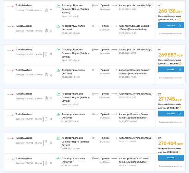Show flight details for the 269 857,90 ₽ offer
Image resolution: width=189 pixels, height=173 pixels.
click(171, 78)
